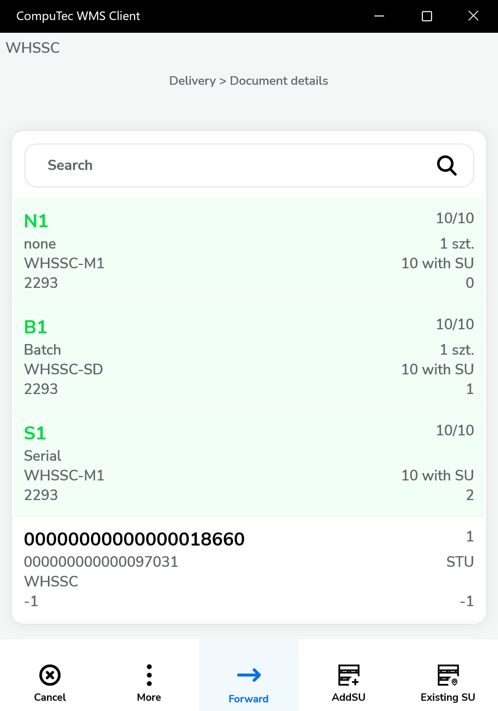
Task: Click the S1 item code heading
Action: (x=35, y=433)
